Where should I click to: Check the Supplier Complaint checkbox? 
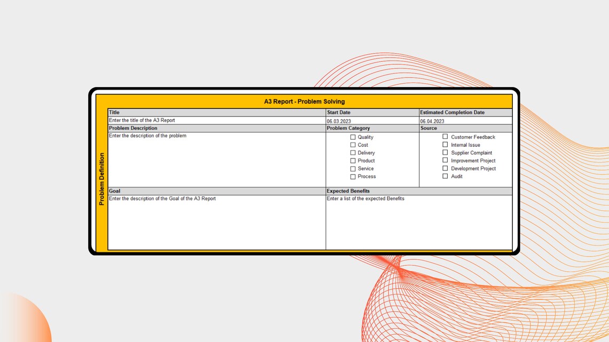(x=445, y=152)
